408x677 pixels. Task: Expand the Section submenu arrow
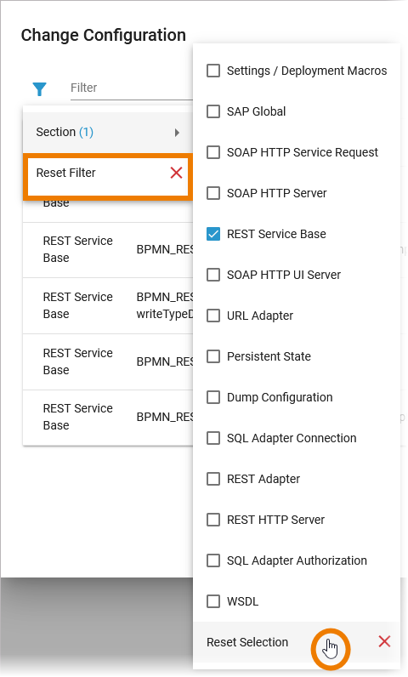(x=177, y=133)
